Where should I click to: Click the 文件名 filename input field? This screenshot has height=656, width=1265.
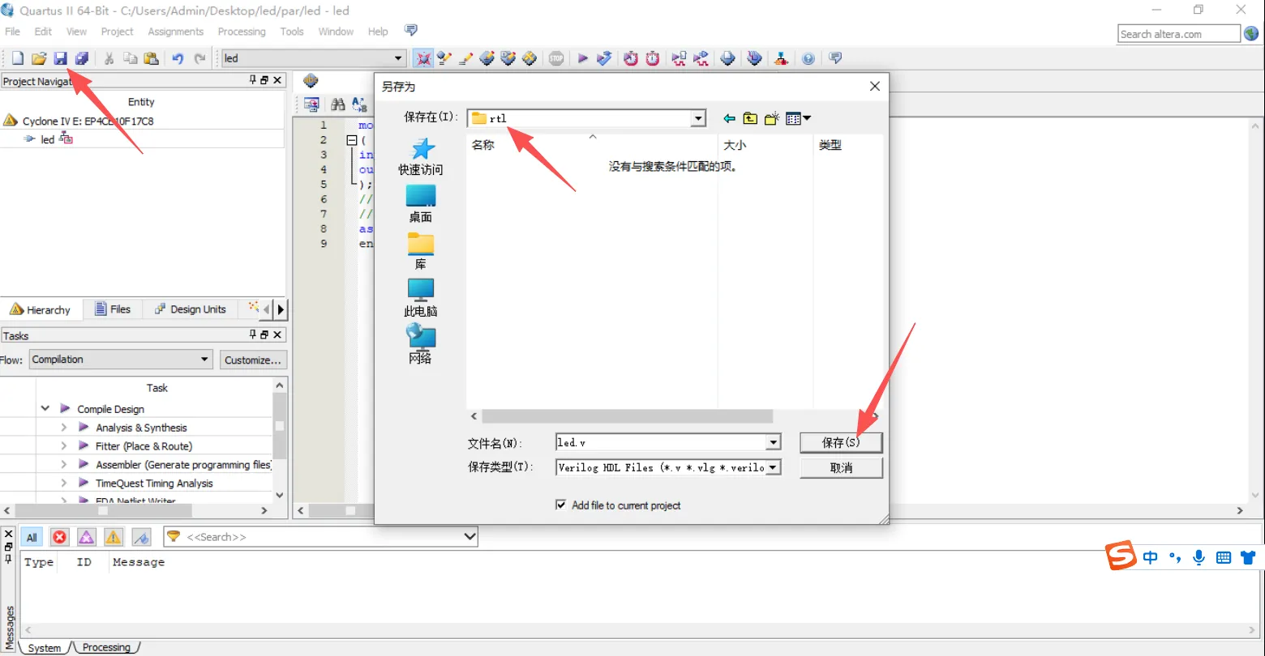[661, 442]
